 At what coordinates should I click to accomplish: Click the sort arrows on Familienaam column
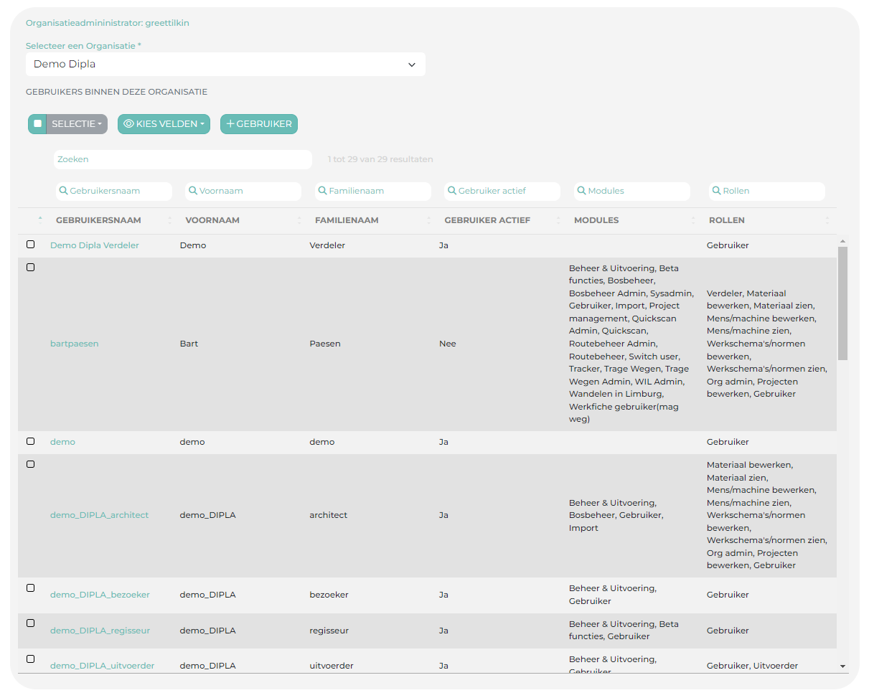tap(429, 220)
